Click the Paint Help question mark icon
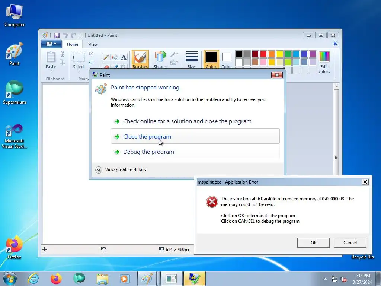Screen dimensions: 381x286 (x=336, y=44)
